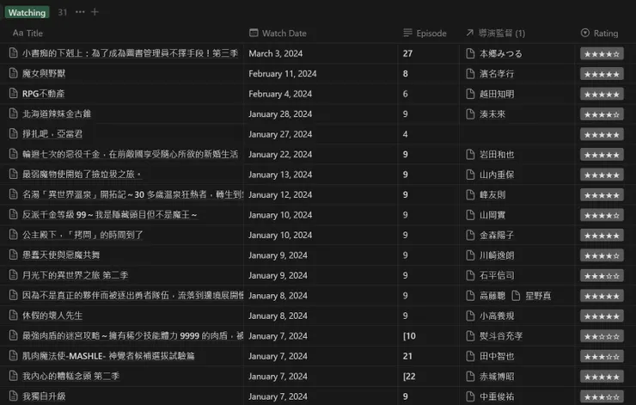The height and width of the screenshot is (405, 636).
Task: Select the date January 12, 2024
Action: click(280, 195)
